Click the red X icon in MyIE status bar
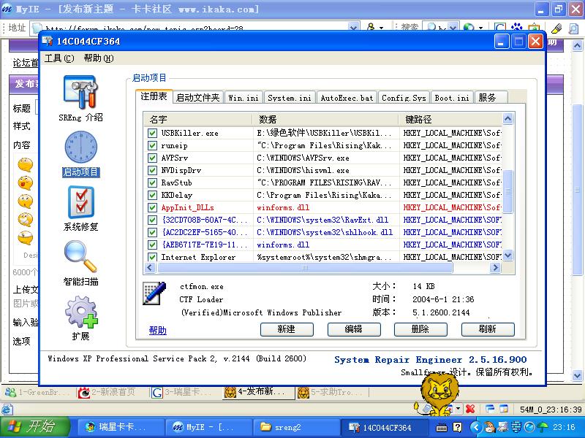The height and width of the screenshot is (438, 585). tap(470, 409)
